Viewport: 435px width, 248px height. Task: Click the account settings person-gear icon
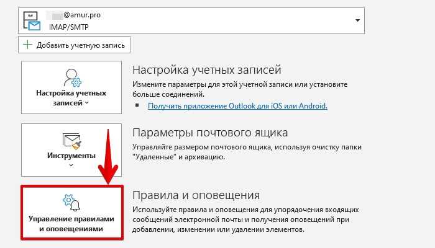pyautogui.click(x=72, y=77)
